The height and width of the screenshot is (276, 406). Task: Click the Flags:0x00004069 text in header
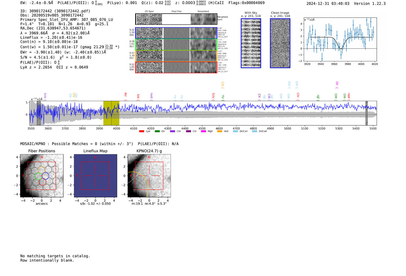click(246, 3)
